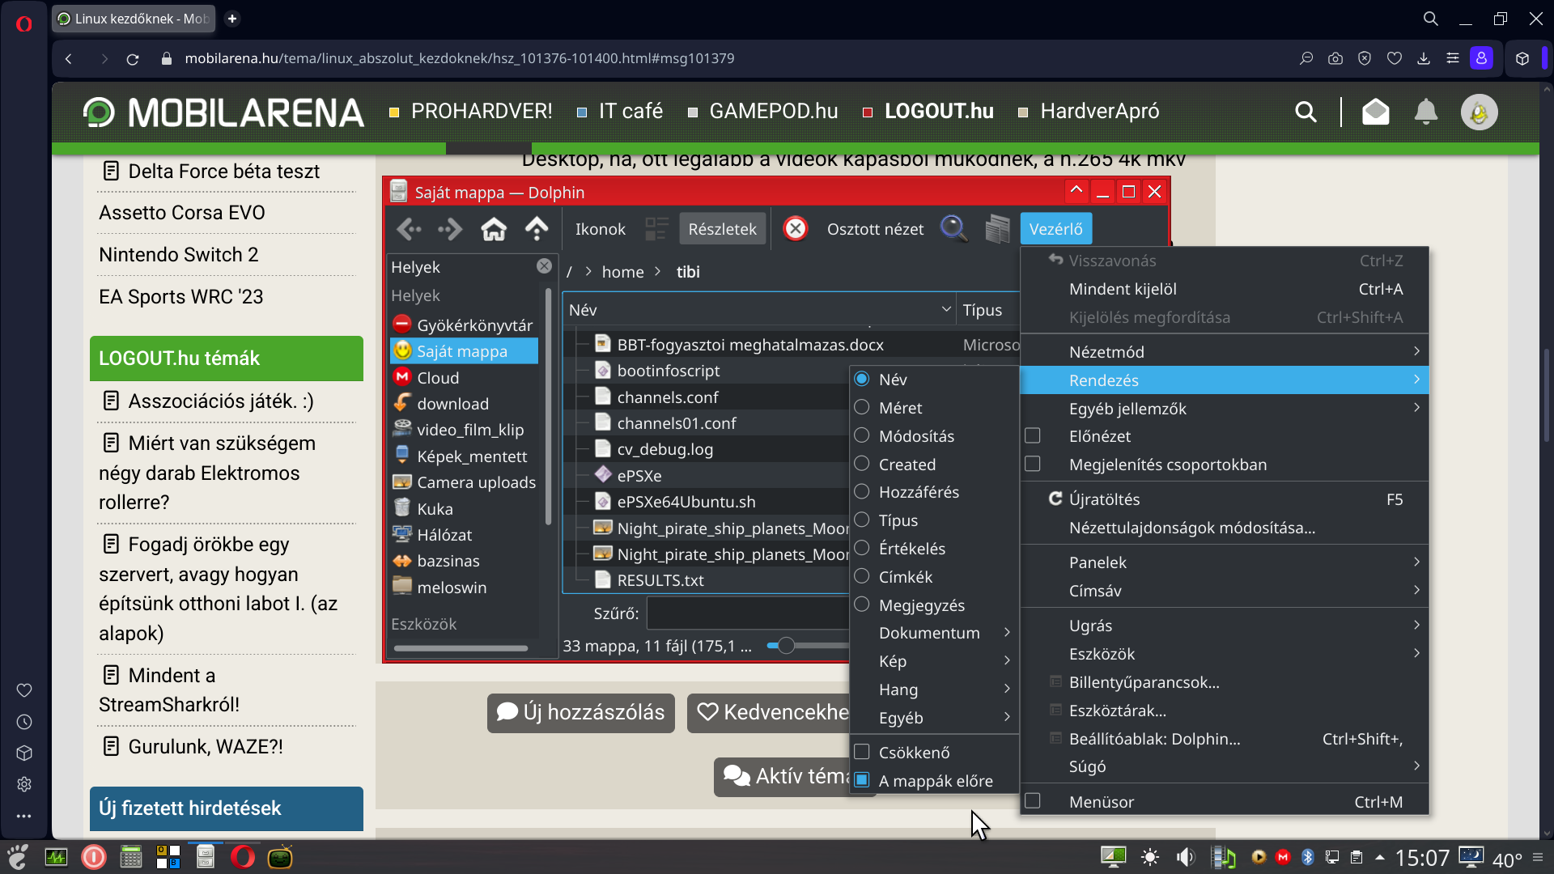Open Hálózat network place

click(464, 535)
